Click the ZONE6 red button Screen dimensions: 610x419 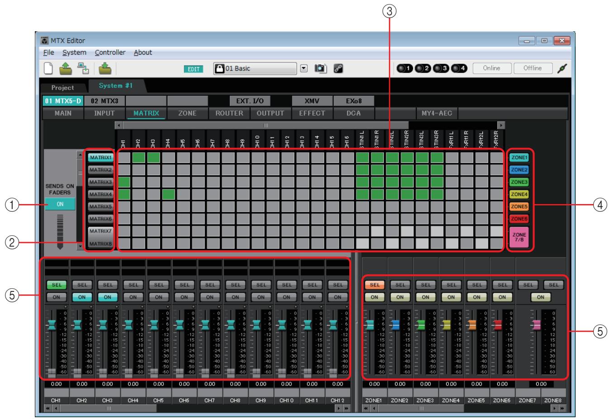(519, 219)
